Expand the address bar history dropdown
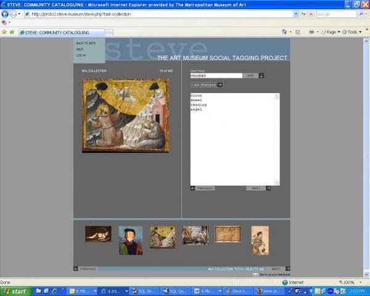The width and height of the screenshot is (370, 296). click(296, 14)
